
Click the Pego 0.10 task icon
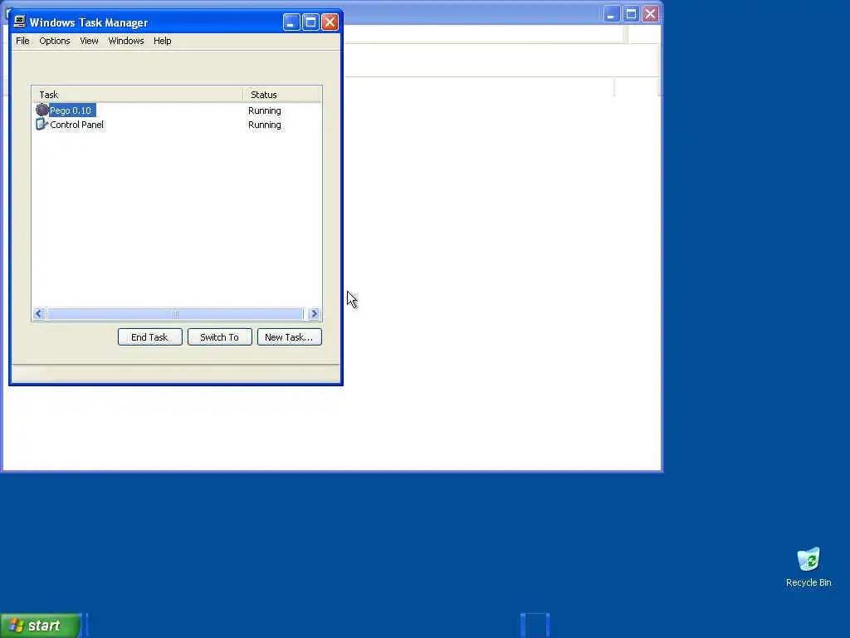click(42, 110)
